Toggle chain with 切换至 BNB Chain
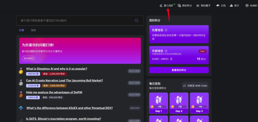The height and width of the screenshot is (122, 258). (195, 86)
